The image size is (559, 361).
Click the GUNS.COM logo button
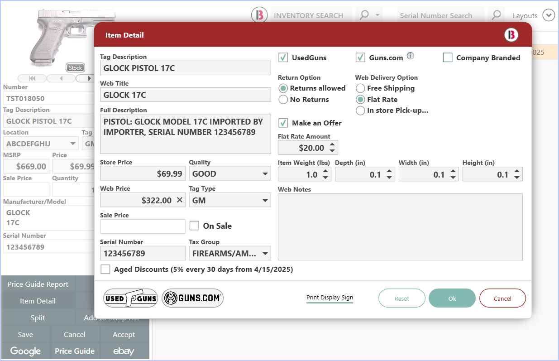pos(193,298)
